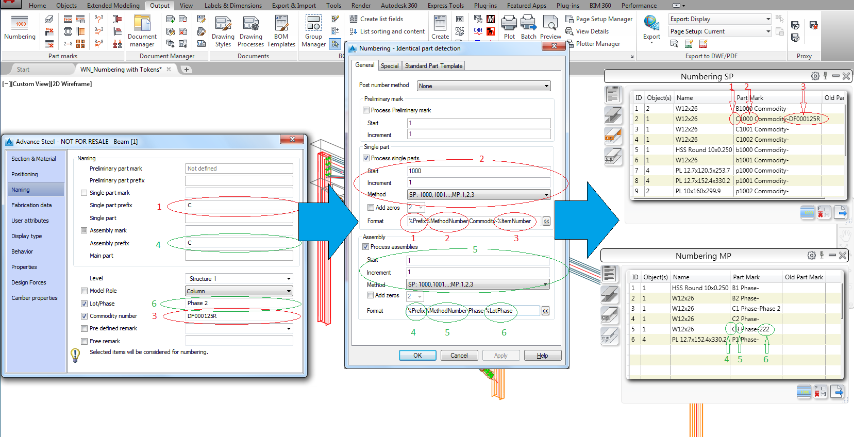Click blue arrow export icon under Numbering MP table
The image size is (854, 437).
coord(837,392)
